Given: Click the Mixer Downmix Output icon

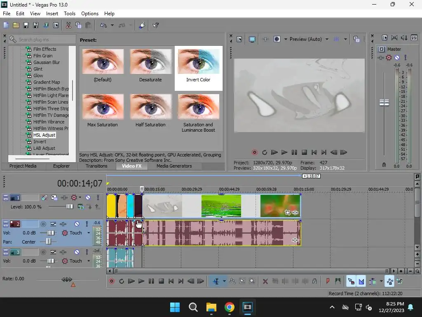Looking at the screenshot, I should (394, 38).
